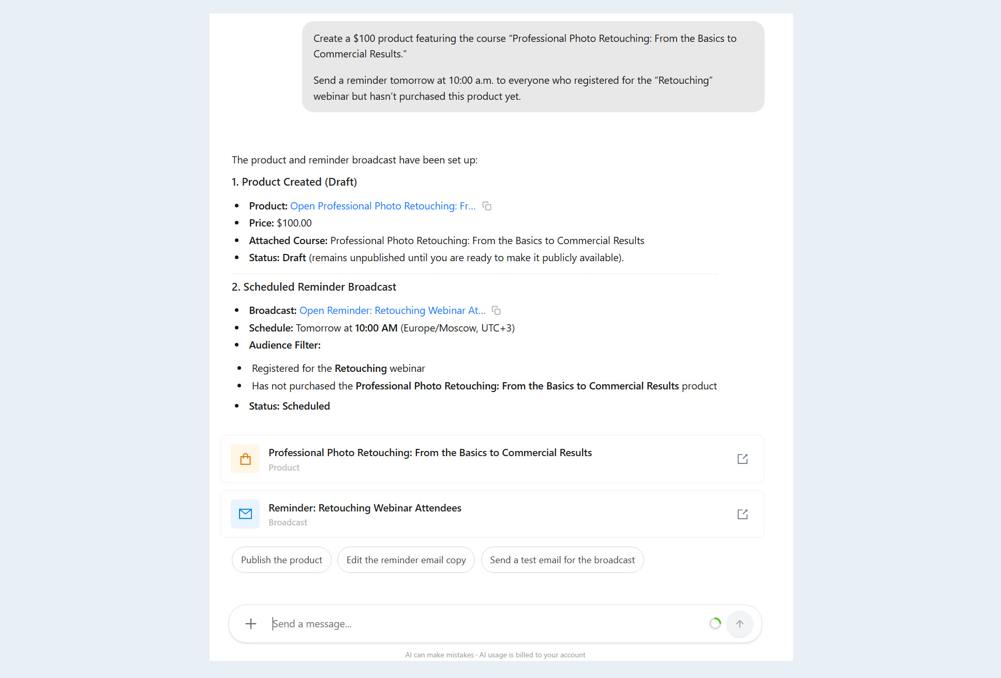This screenshot has width=1001, height=678.
Task: Open Professional Photo Retouching product link
Action: [383, 206]
